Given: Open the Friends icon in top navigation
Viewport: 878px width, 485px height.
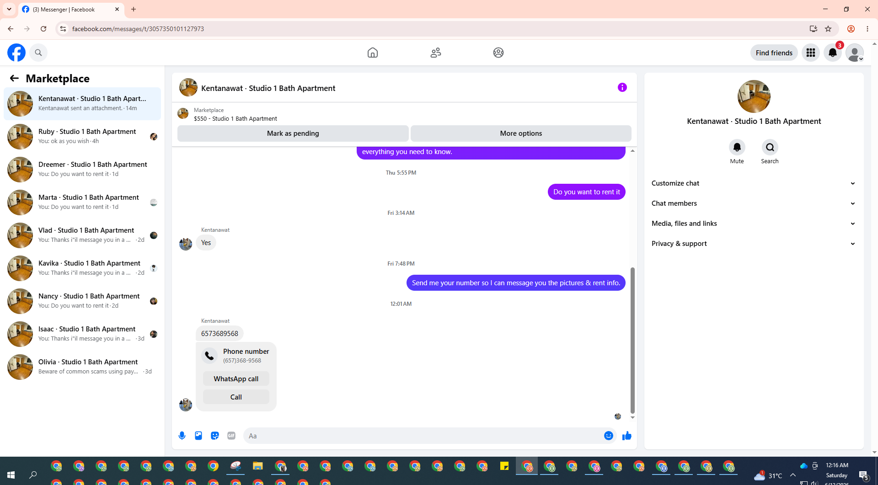Looking at the screenshot, I should (x=436, y=53).
